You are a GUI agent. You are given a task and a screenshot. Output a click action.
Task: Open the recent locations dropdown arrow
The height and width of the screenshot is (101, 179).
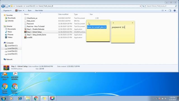point(9,6)
